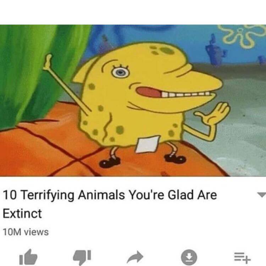This screenshot has height=266, width=266.
Task: Dislike the video with thumbs-down icon
Action: click(82, 257)
